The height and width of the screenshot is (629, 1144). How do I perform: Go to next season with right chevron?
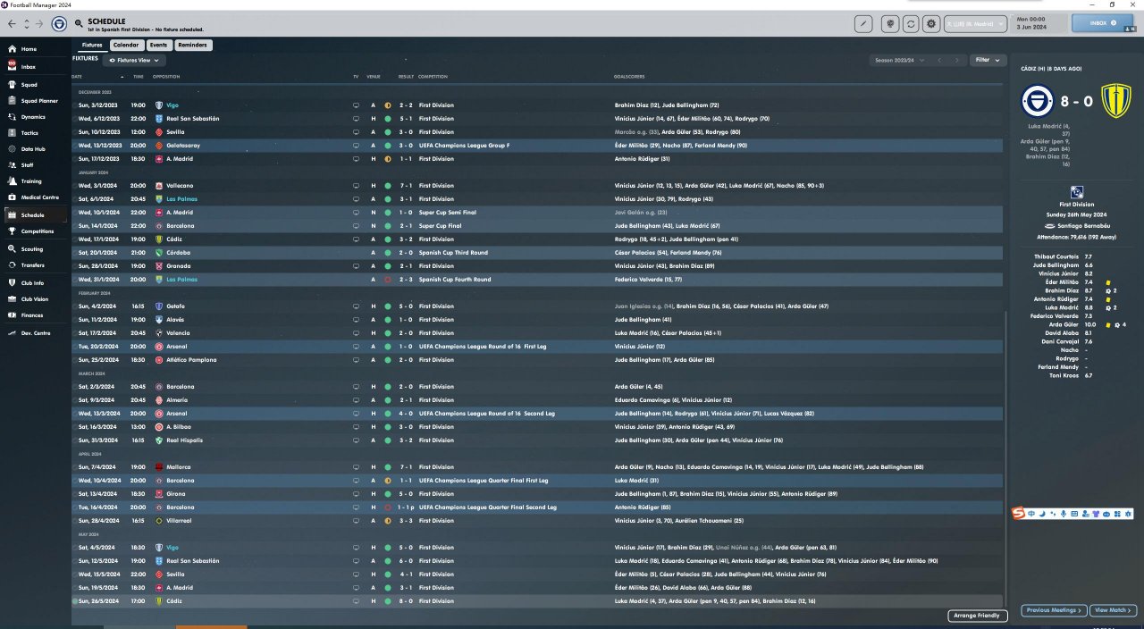957,61
